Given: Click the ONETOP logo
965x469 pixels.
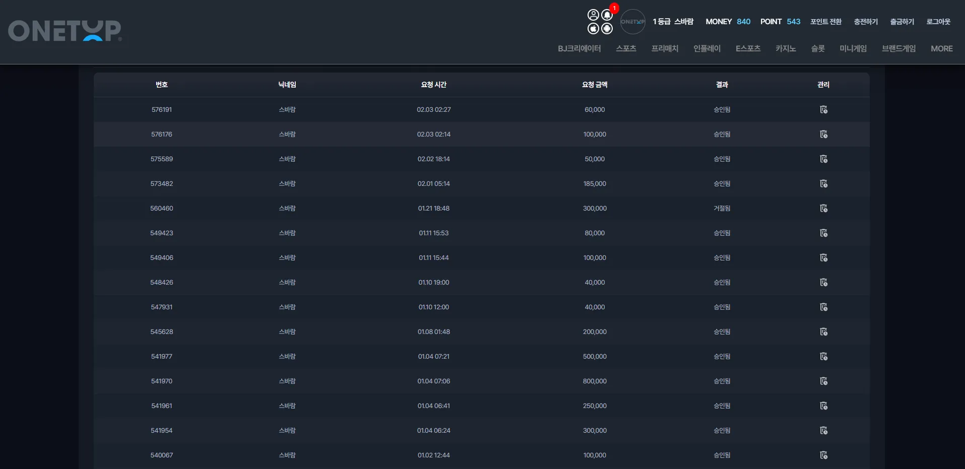Looking at the screenshot, I should click(x=65, y=31).
